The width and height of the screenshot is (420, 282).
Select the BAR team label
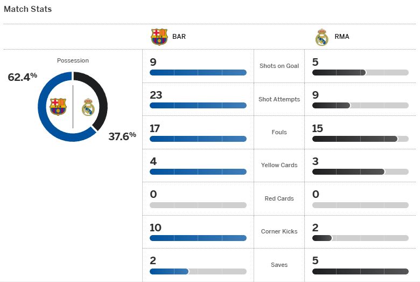179,37
